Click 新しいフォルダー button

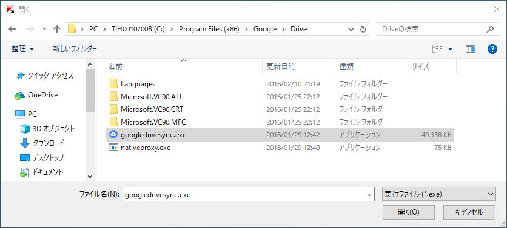75,49
